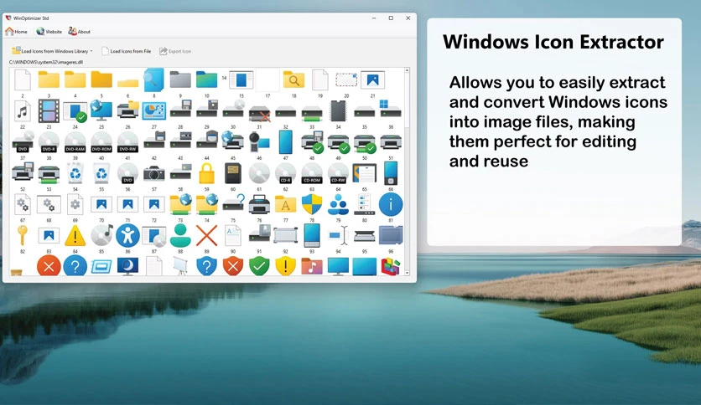Select the flatbed scanner icon 95
This screenshot has height=405, width=701.
[x=365, y=235]
